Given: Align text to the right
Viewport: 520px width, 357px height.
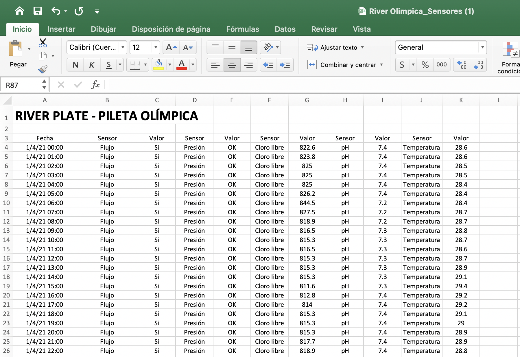Looking at the screenshot, I should point(249,65).
